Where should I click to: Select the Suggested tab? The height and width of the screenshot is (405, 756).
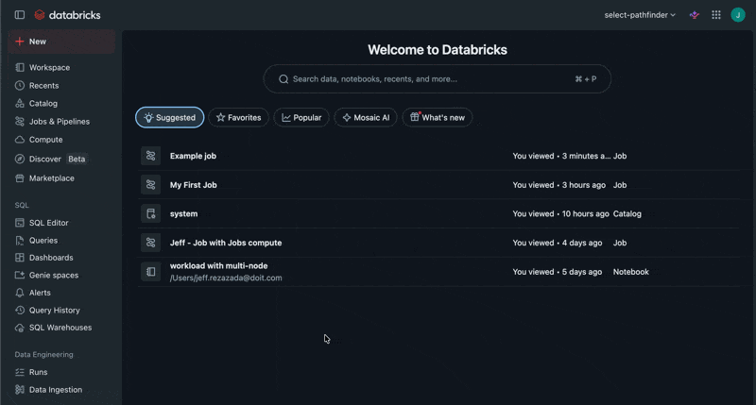coord(170,117)
